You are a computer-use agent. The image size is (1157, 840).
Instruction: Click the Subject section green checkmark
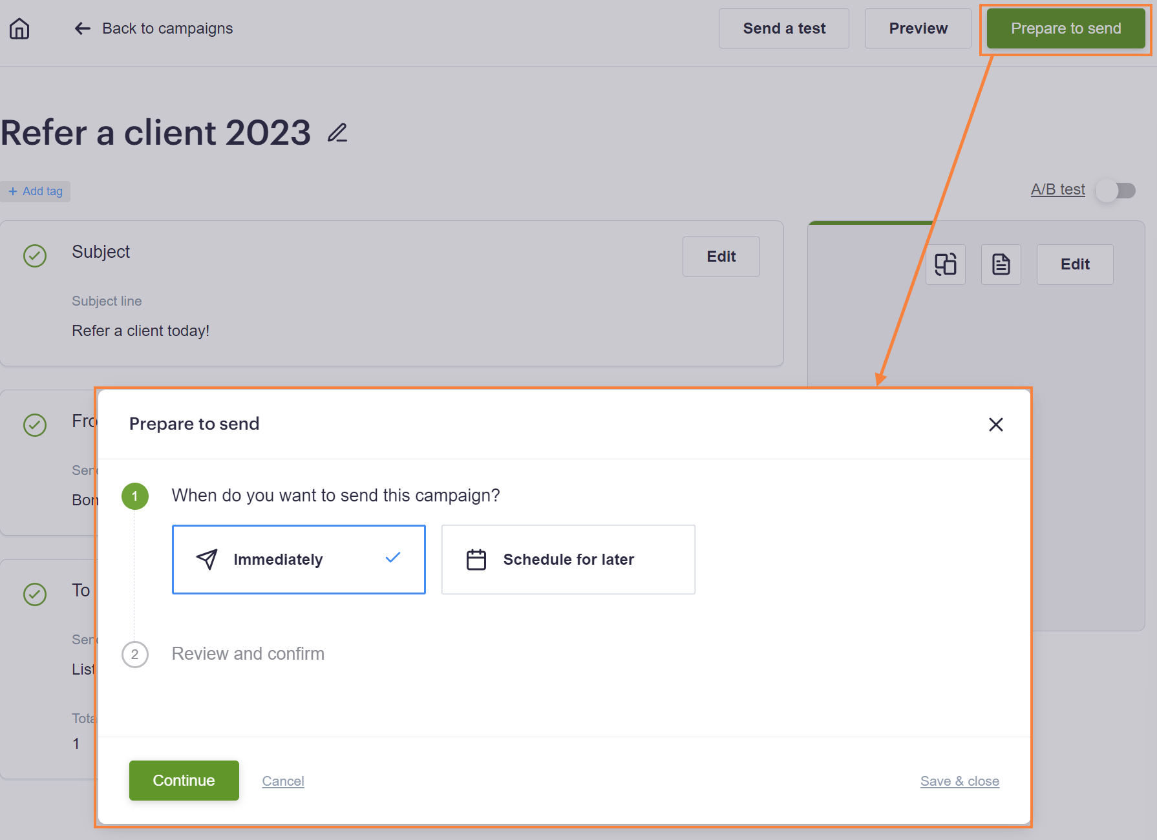(x=35, y=256)
